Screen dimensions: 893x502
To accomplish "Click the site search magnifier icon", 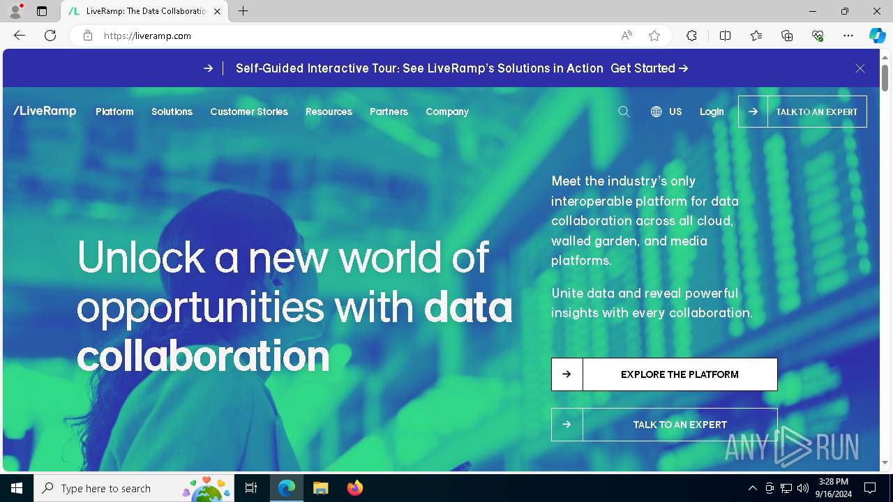I will 624,112.
